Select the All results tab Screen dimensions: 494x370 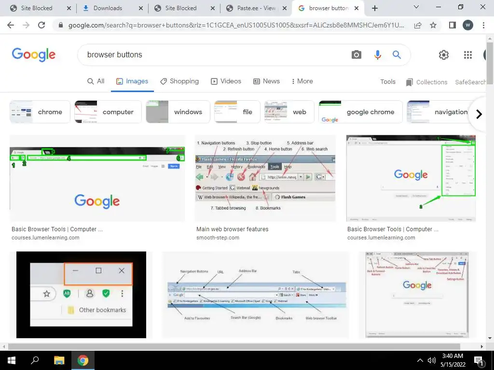click(x=96, y=81)
